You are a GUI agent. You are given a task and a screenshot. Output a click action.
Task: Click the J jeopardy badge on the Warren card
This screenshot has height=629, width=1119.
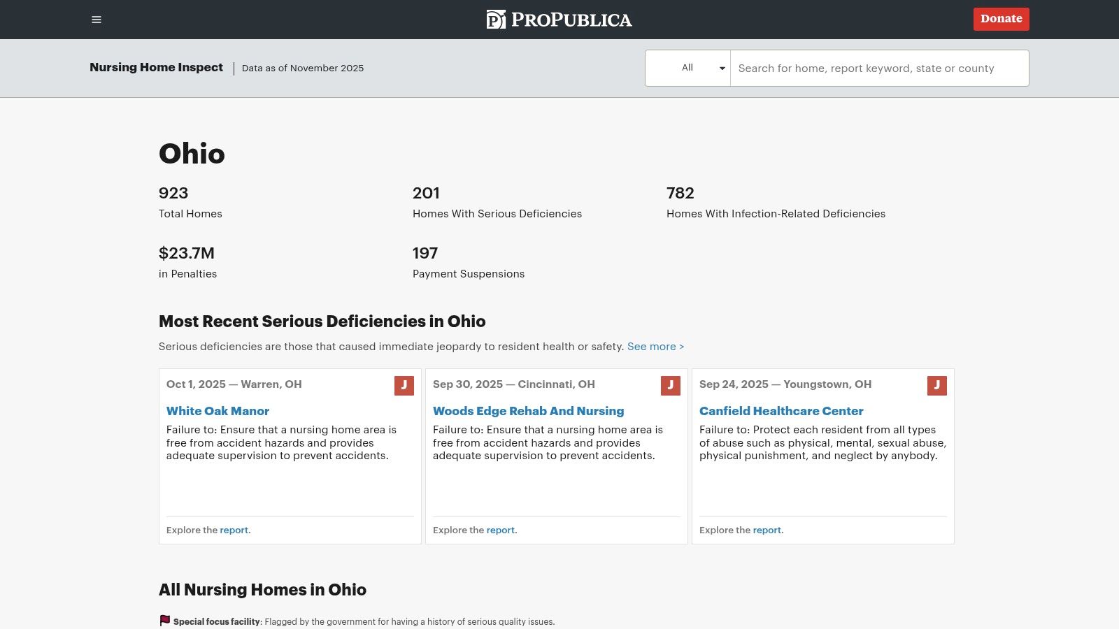[x=404, y=385]
